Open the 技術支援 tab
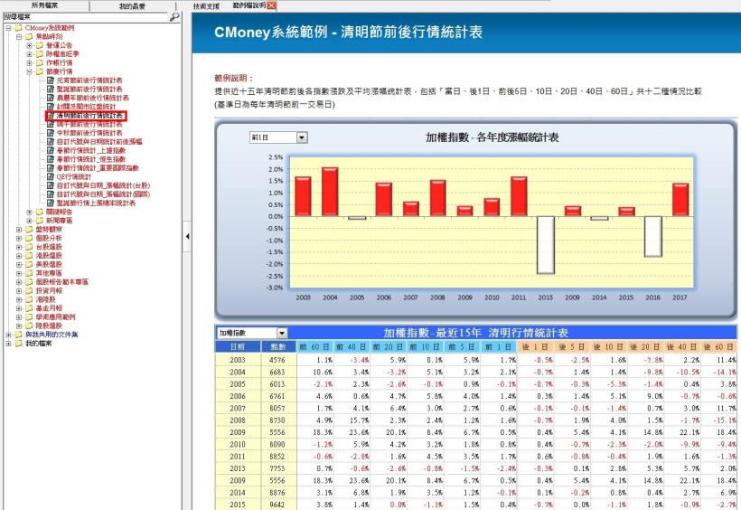741x510 pixels. pyautogui.click(x=207, y=5)
